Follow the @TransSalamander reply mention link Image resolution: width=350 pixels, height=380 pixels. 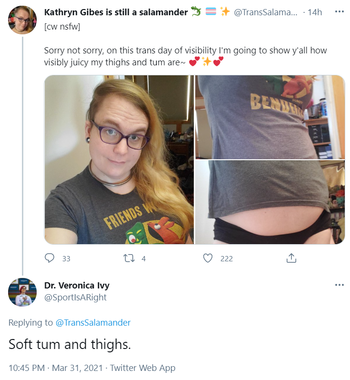tap(93, 323)
